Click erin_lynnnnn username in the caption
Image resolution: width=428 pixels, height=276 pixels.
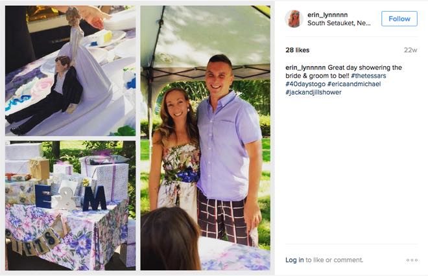tap(305, 67)
